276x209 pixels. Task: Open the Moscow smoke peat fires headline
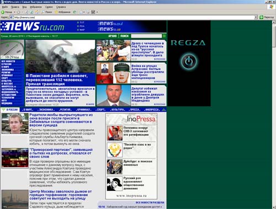[x=61, y=195]
